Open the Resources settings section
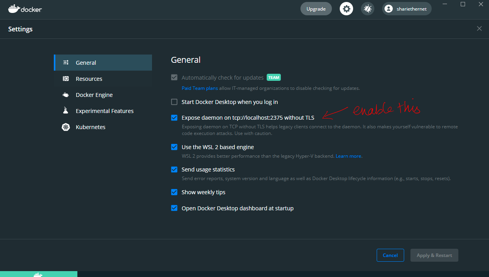Viewport: 489px width, 277px height. click(103, 78)
